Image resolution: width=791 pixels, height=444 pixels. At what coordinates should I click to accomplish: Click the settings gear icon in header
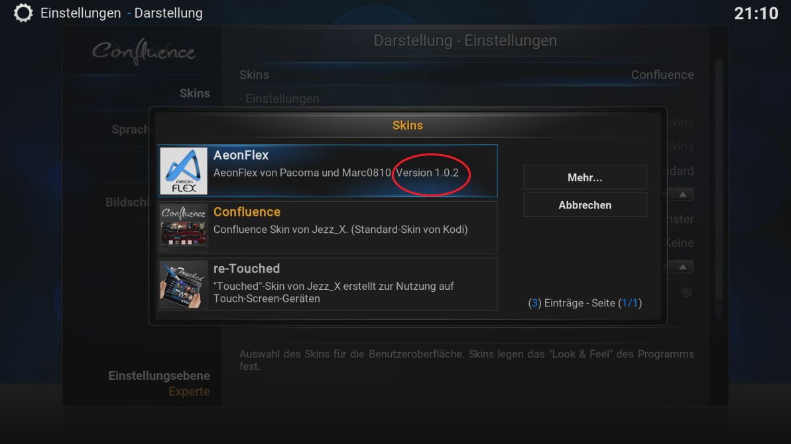(23, 13)
